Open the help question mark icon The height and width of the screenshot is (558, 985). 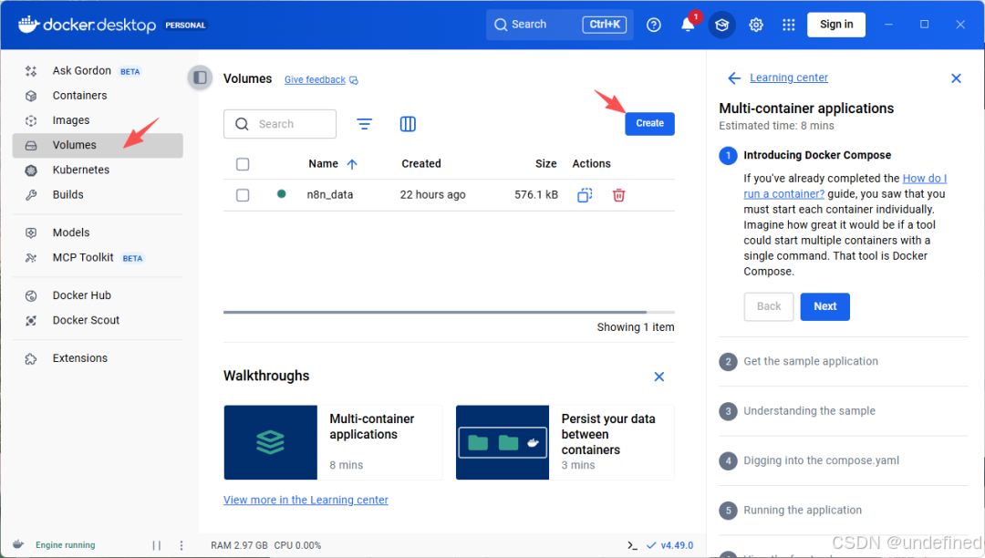pyautogui.click(x=654, y=25)
